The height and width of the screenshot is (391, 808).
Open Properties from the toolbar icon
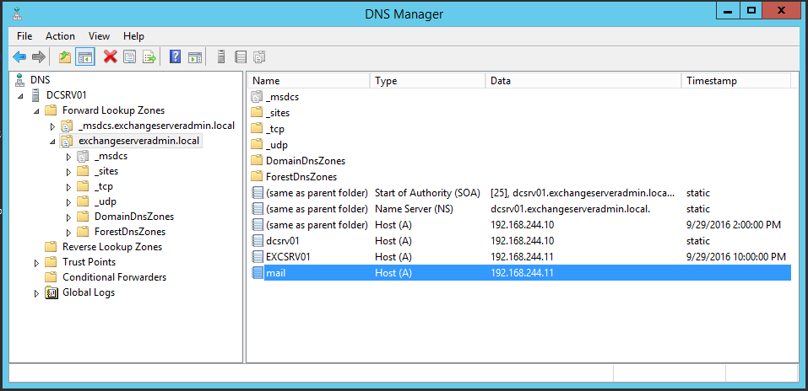129,57
